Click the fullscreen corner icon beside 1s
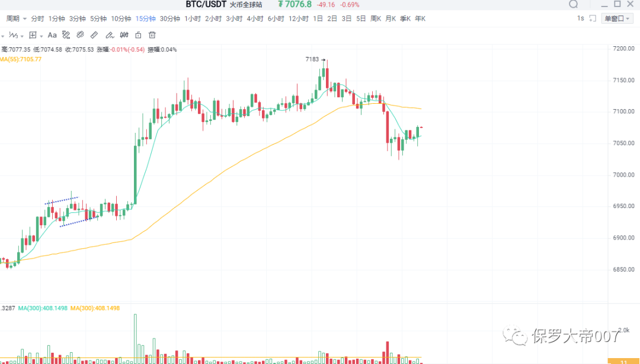The height and width of the screenshot is (364, 640). click(593, 18)
